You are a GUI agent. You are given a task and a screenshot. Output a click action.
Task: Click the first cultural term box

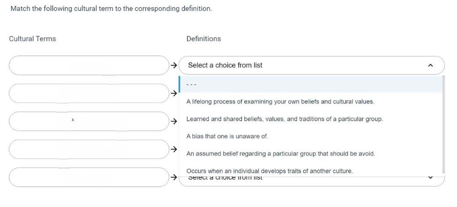89,65
